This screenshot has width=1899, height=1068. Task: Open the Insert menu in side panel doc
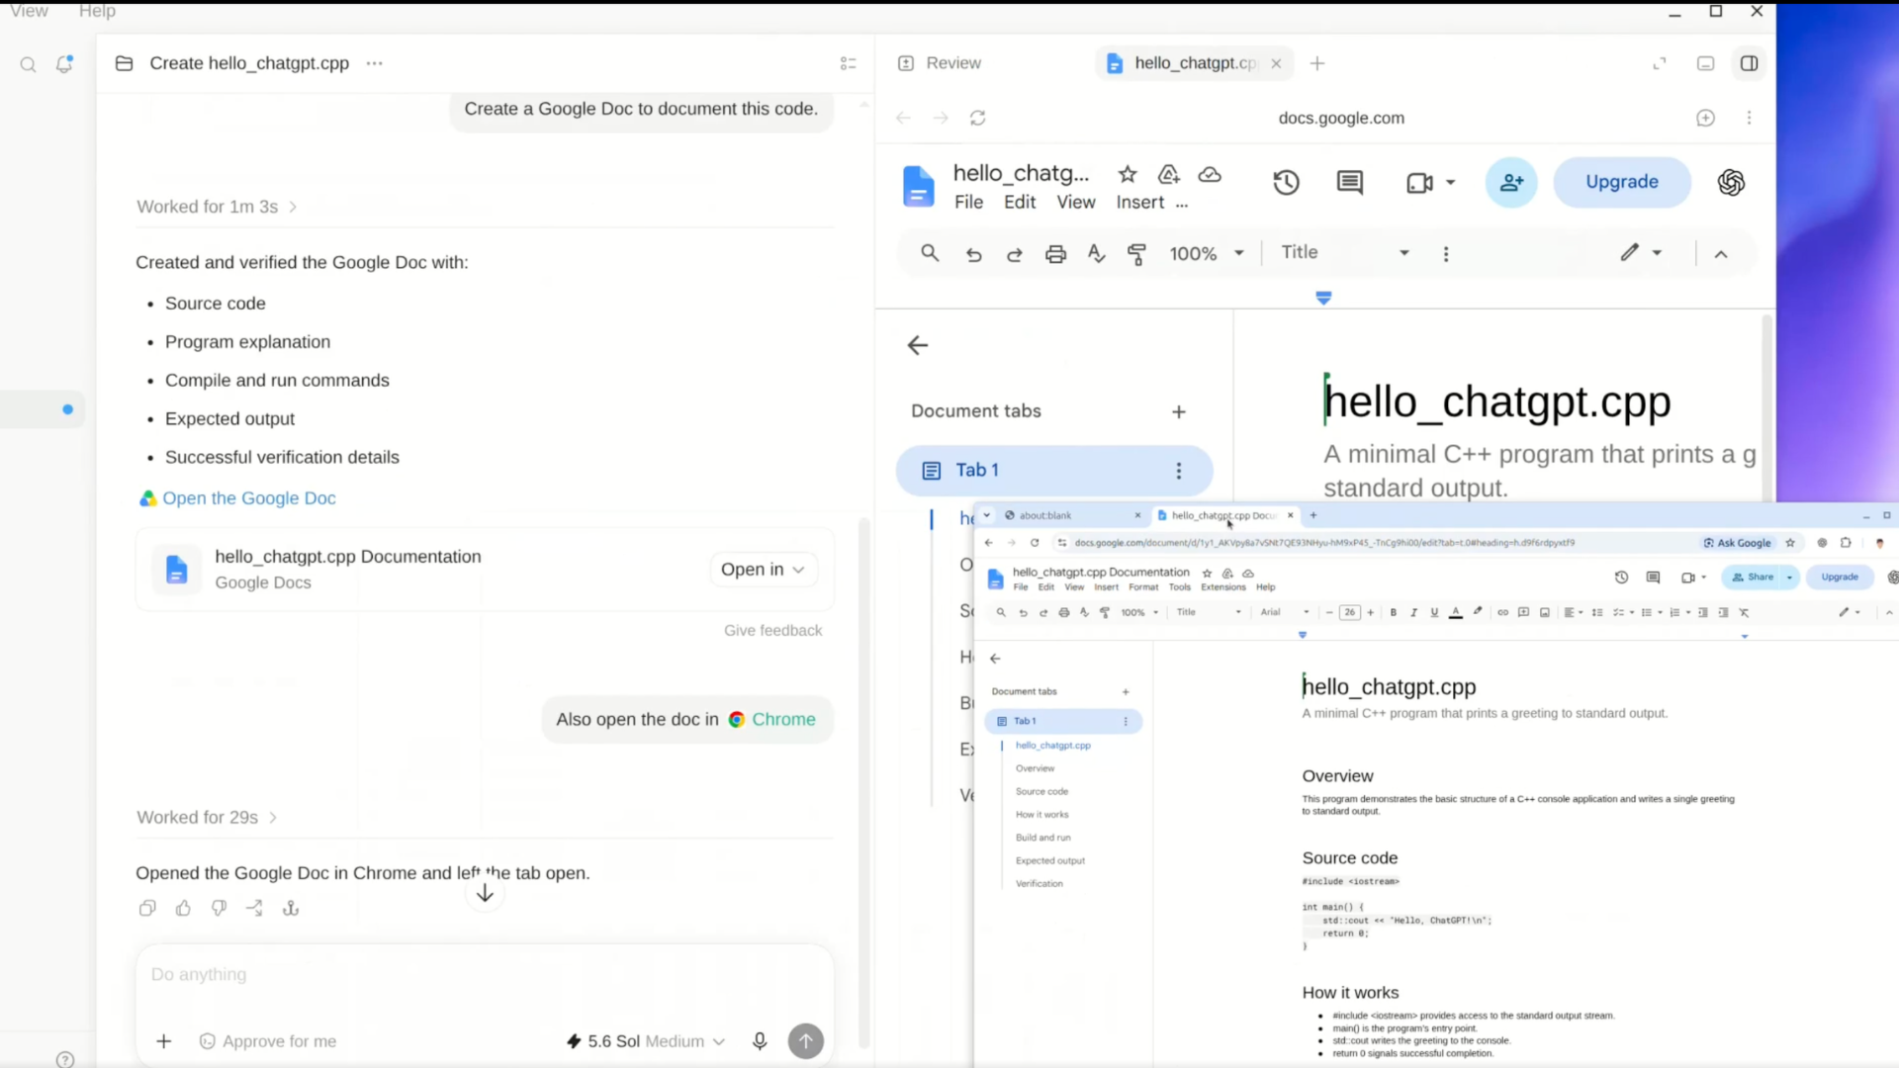tap(1140, 202)
